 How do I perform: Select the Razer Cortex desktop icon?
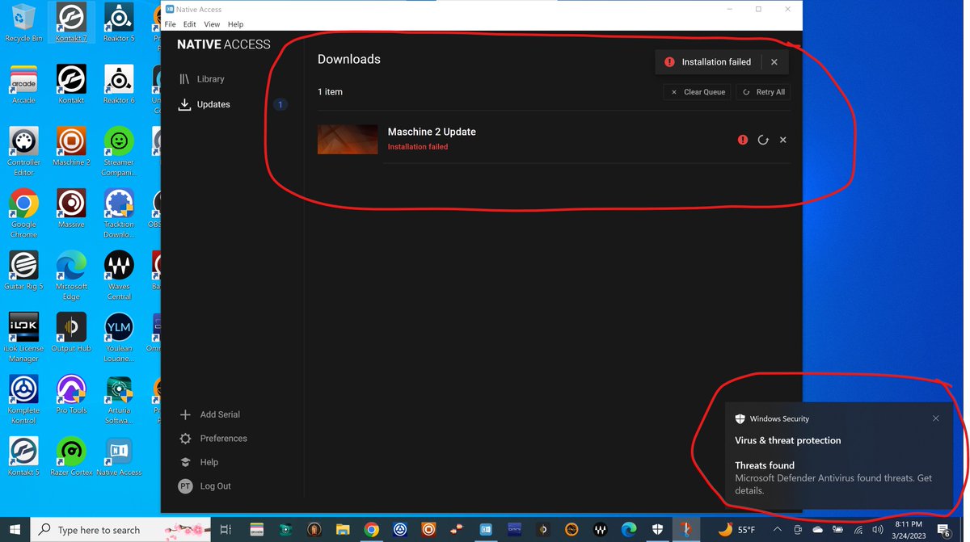click(71, 456)
